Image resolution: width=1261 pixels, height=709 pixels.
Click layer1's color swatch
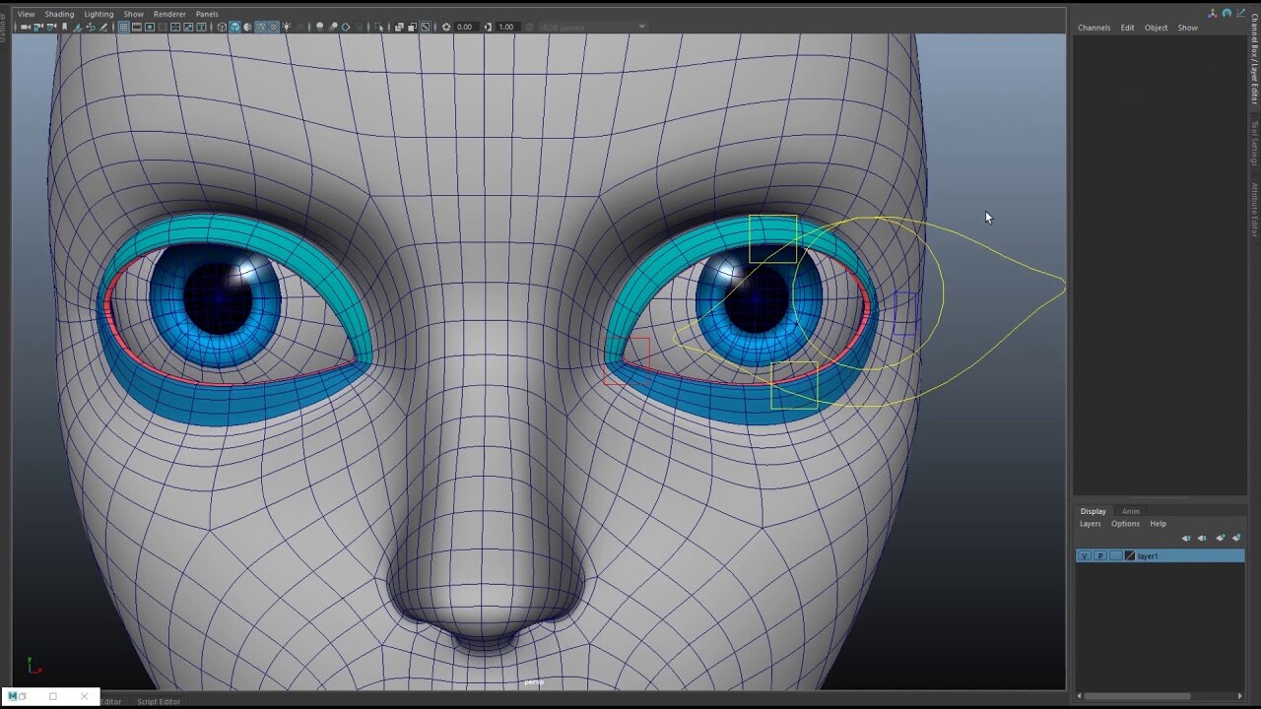tap(1129, 555)
